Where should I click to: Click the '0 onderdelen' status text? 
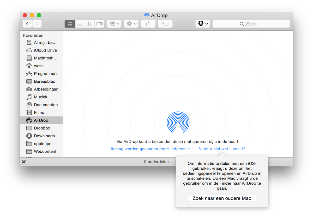[x=156, y=162]
